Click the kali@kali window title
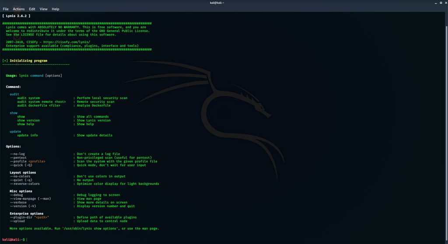Viewport: 448px width, 244px height. click(217, 3)
